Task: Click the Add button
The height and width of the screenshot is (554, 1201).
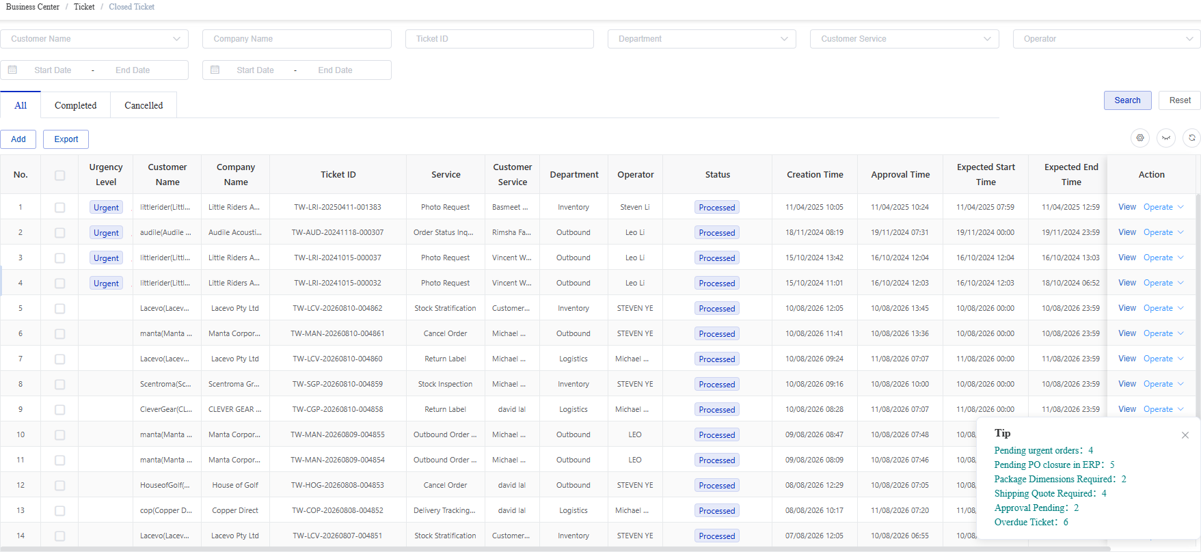Action: click(x=18, y=139)
